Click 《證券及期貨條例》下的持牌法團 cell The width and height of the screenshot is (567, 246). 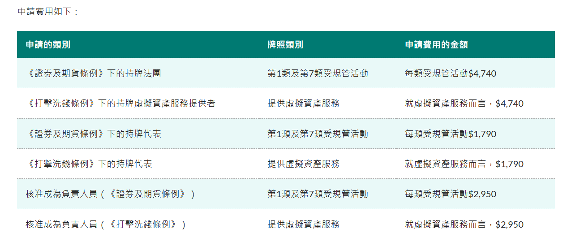(93, 73)
